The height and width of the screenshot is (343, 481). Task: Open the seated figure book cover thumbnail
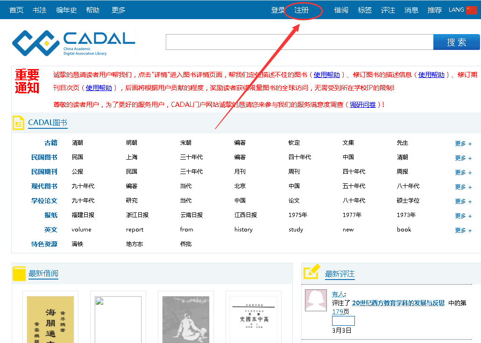[x=185, y=319]
